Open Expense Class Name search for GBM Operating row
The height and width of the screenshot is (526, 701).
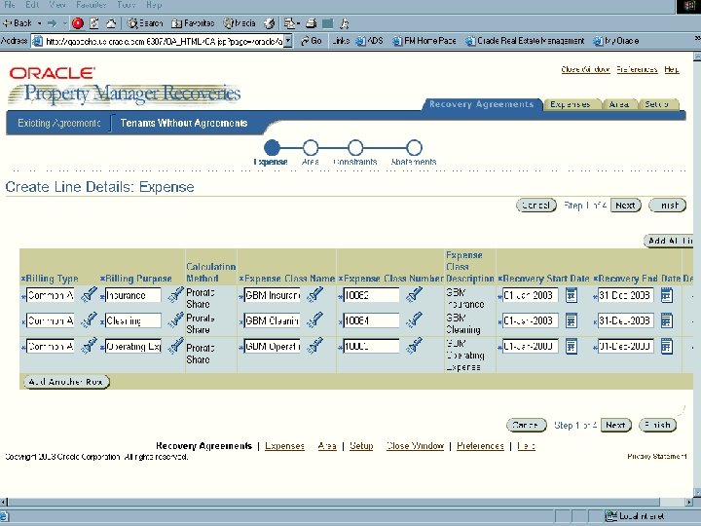(x=315, y=346)
